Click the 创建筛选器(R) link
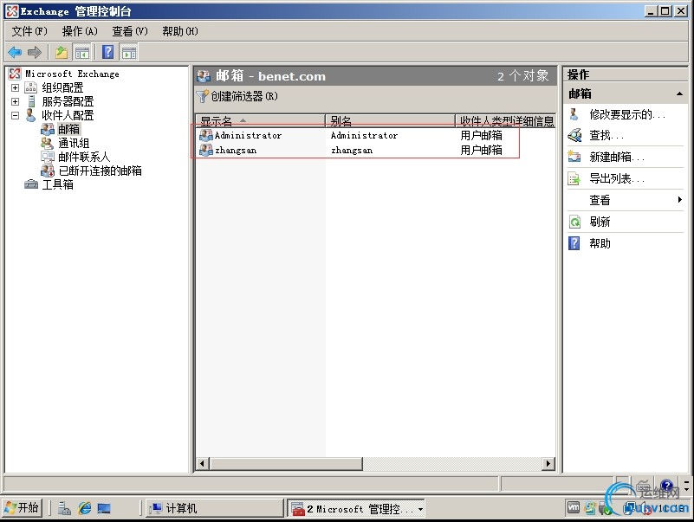The image size is (694, 522). pos(244,96)
